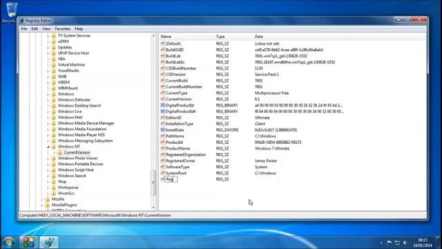This screenshot has height=249, width=442.
Task: Open the colorful squares taskbar icon
Action: tap(29, 242)
